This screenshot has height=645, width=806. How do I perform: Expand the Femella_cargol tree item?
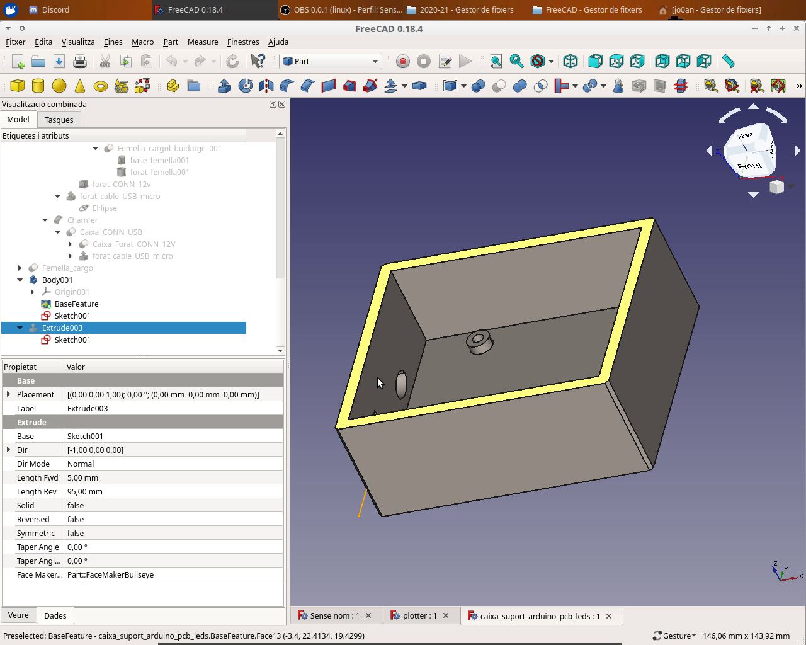20,268
